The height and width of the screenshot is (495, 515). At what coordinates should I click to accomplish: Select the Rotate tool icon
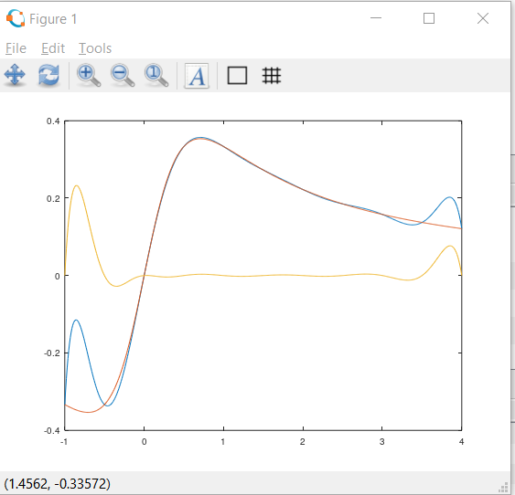tap(48, 75)
